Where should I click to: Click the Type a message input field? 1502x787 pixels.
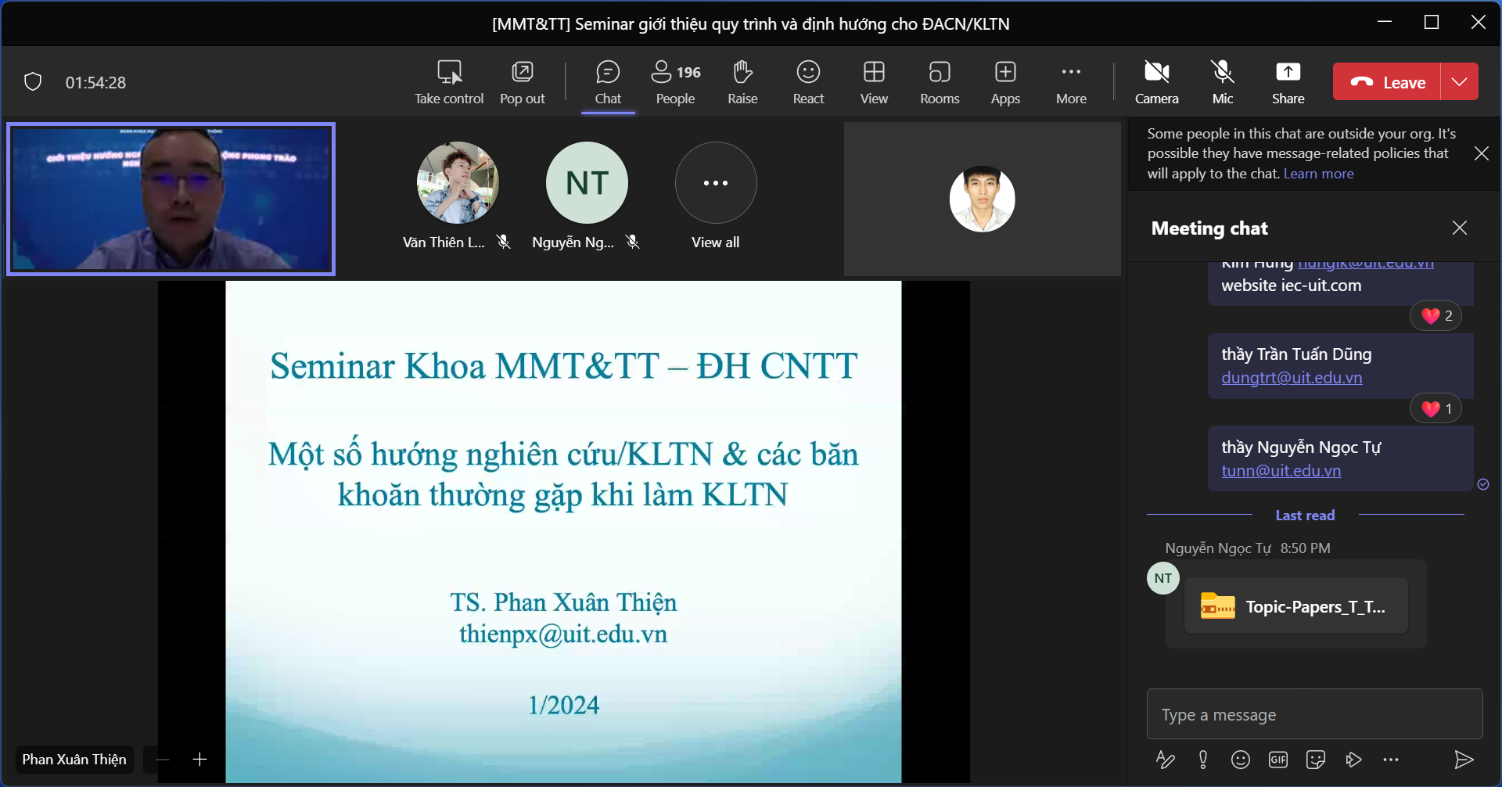(1313, 714)
